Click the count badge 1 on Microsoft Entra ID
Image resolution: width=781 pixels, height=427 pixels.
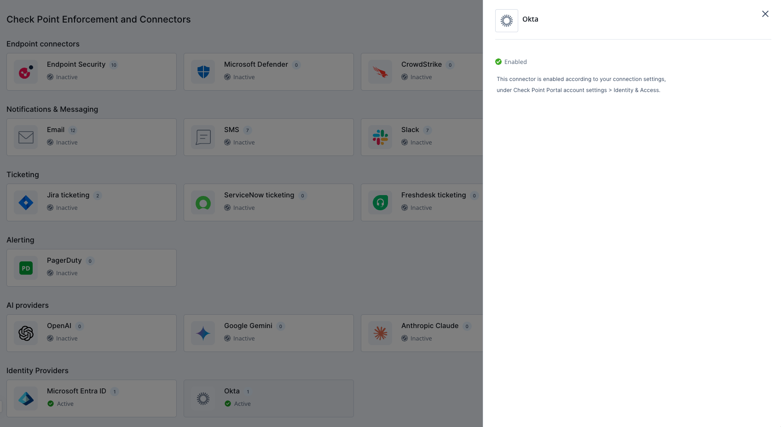click(115, 392)
